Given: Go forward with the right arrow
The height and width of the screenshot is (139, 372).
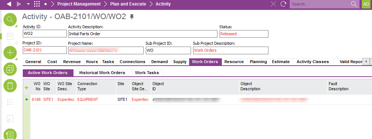Looking at the screenshot, I should click(x=19, y=4).
